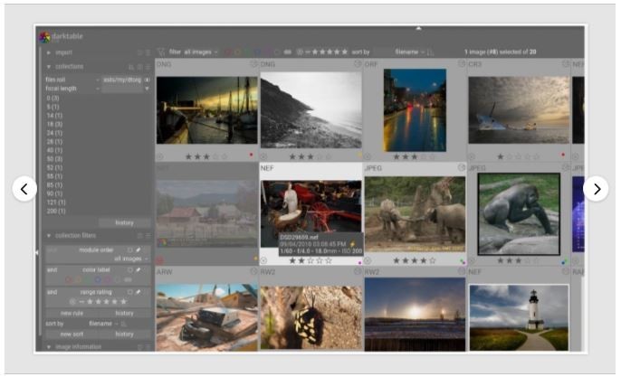Click the sort history button
The image size is (621, 377).
[124, 335]
